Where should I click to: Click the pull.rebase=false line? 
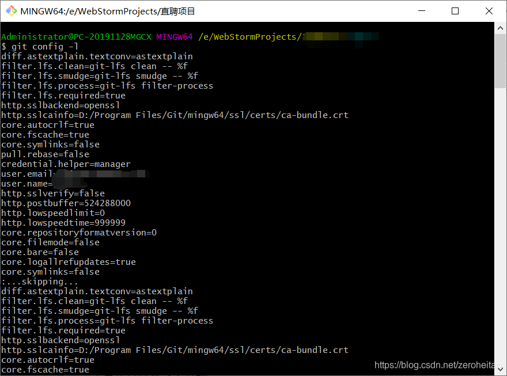pos(46,154)
